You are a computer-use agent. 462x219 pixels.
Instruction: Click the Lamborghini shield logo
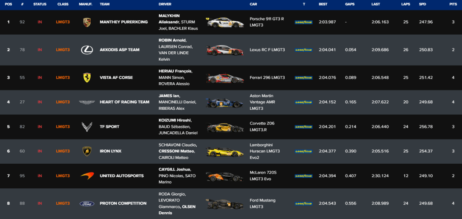[87, 151]
